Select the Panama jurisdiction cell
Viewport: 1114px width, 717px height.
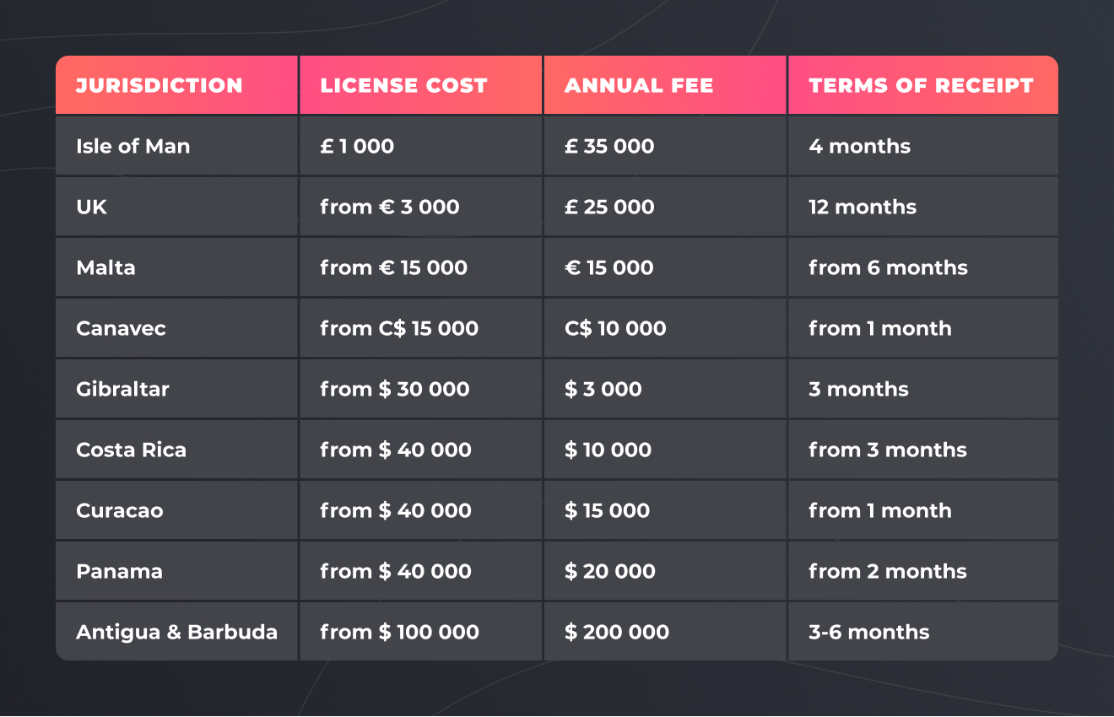pyautogui.click(x=176, y=571)
